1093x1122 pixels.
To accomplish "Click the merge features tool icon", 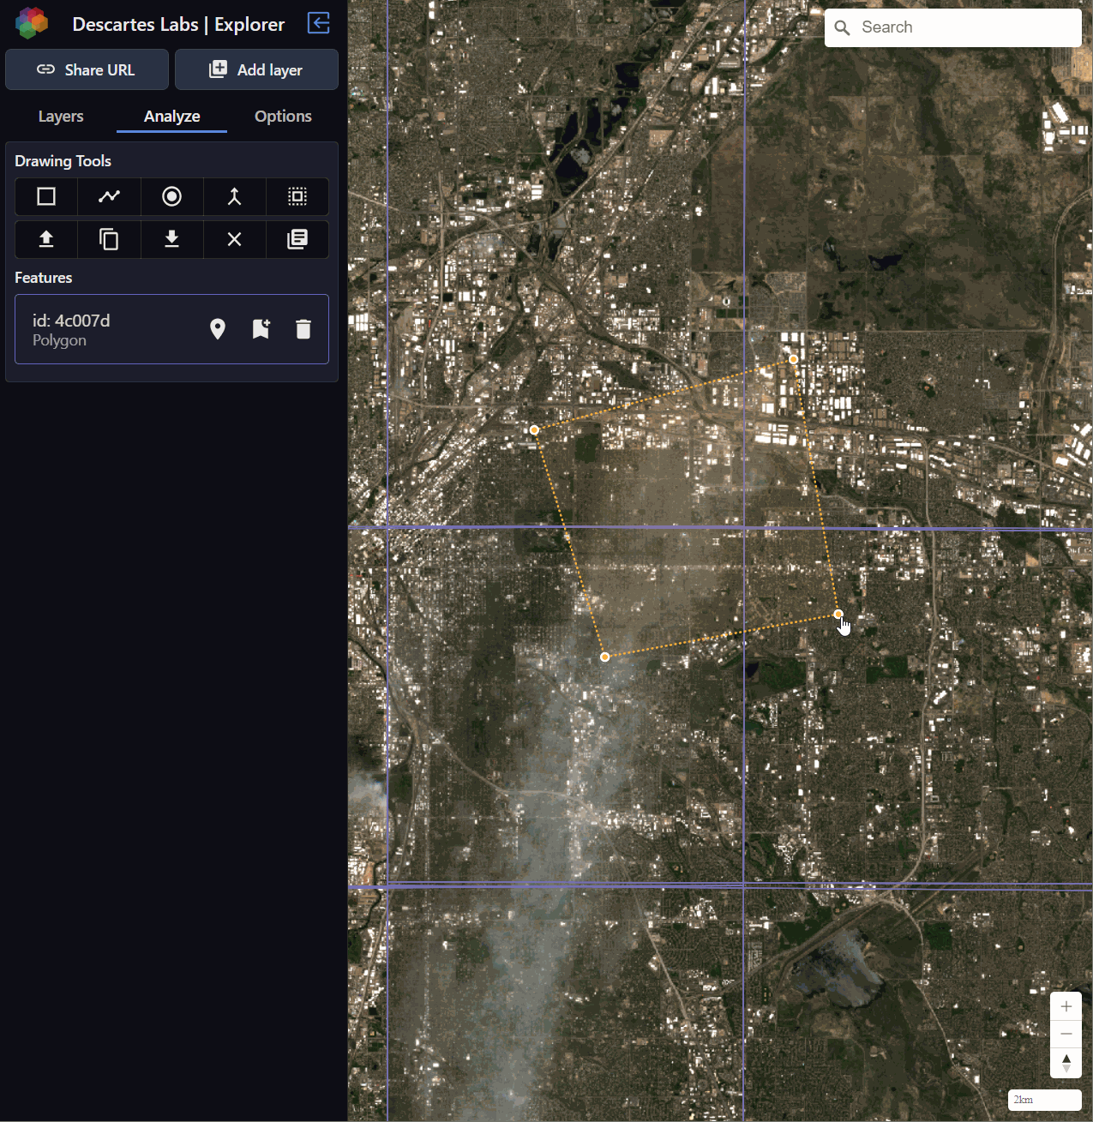I will (234, 197).
